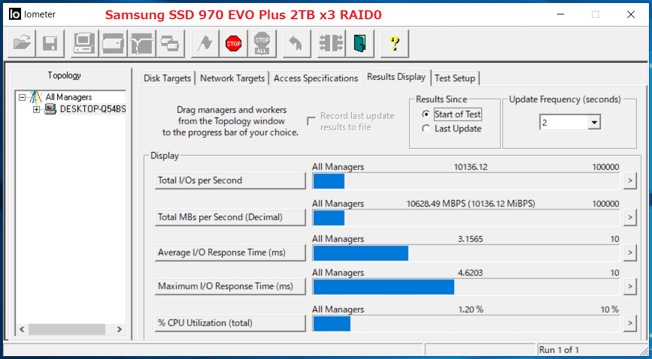Go to the Access Specifications tab
This screenshot has height=359, width=652.
[316, 79]
